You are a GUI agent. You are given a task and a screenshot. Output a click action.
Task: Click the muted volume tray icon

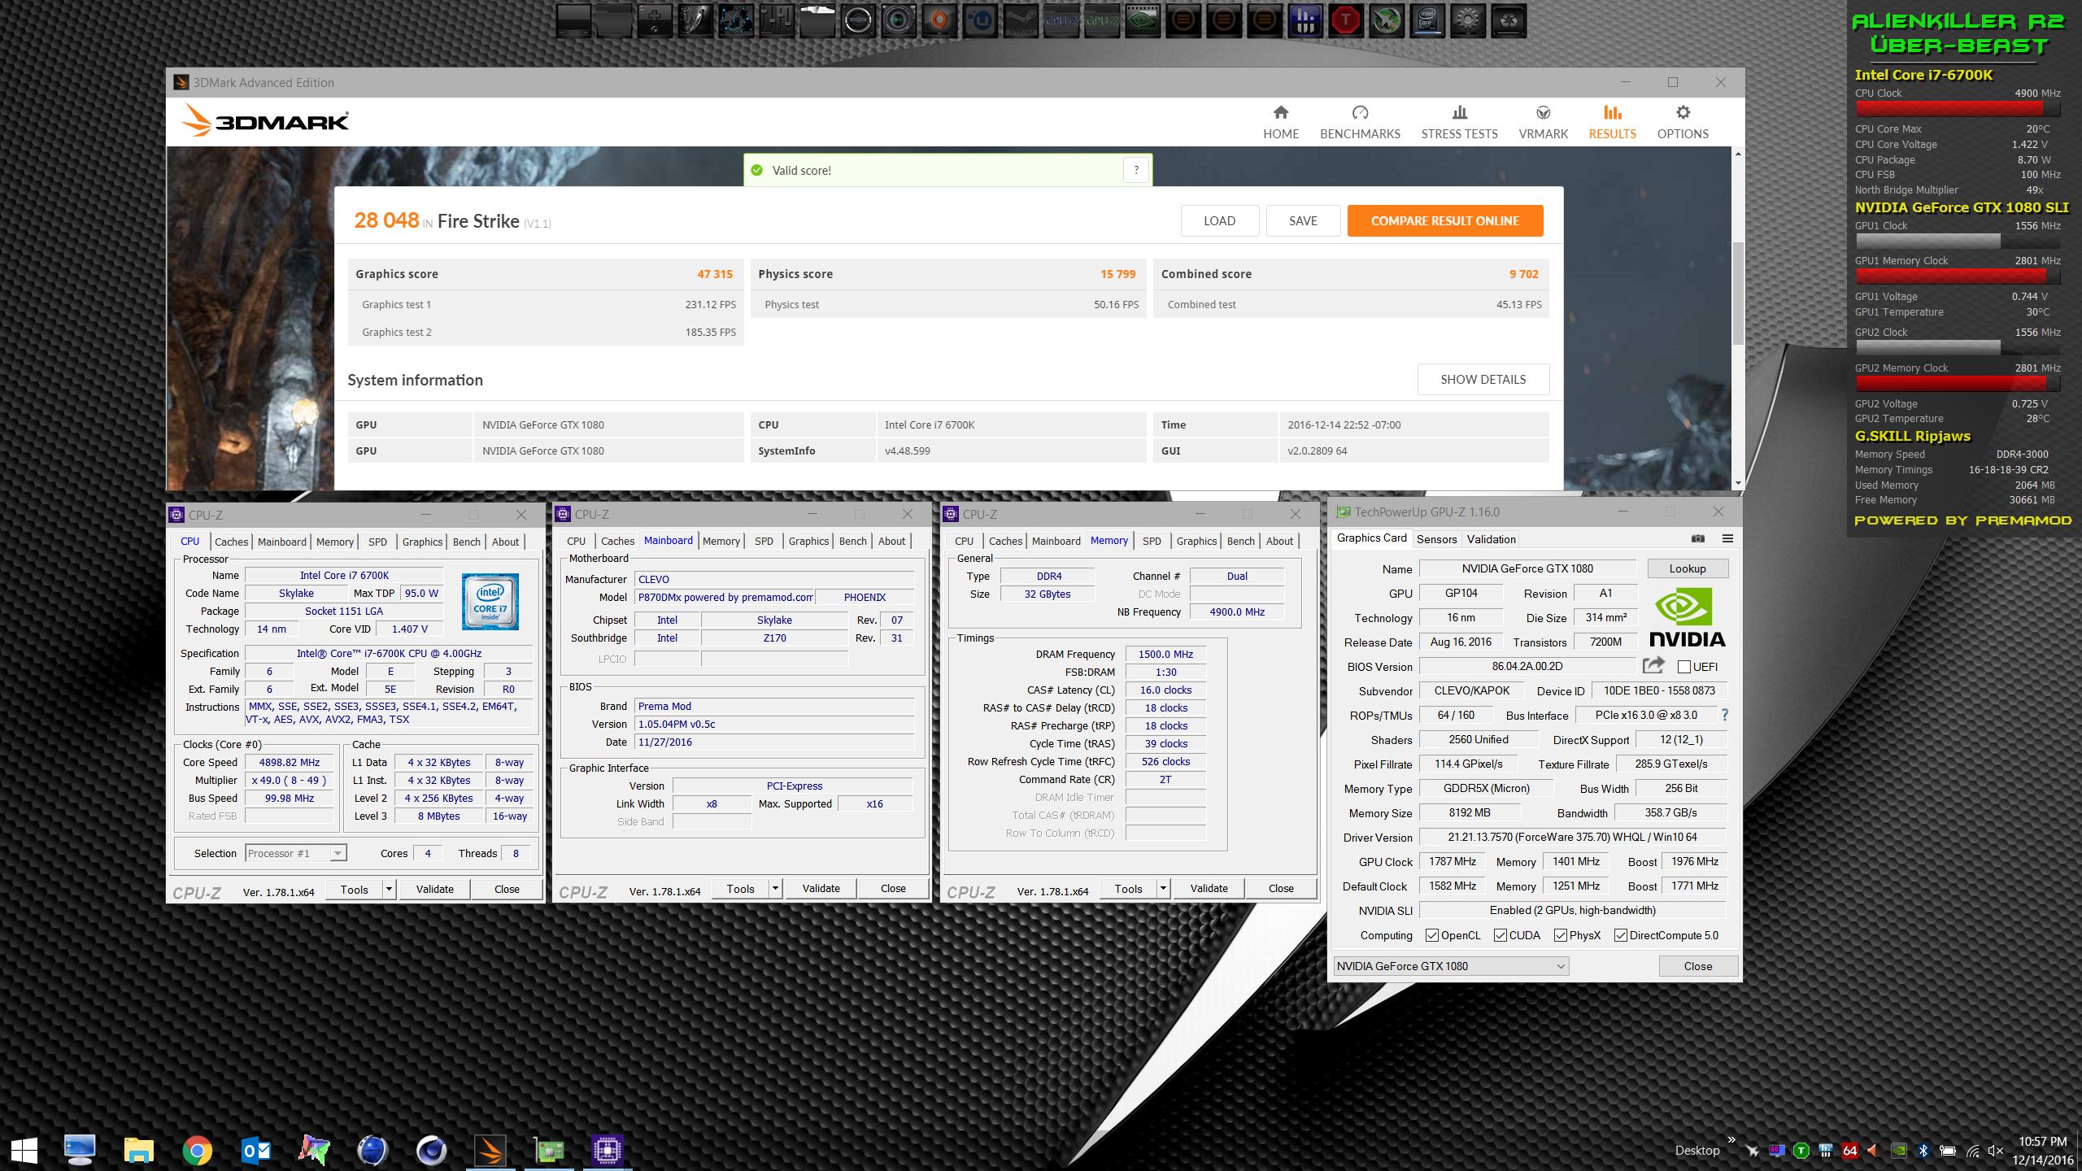tap(1995, 1151)
